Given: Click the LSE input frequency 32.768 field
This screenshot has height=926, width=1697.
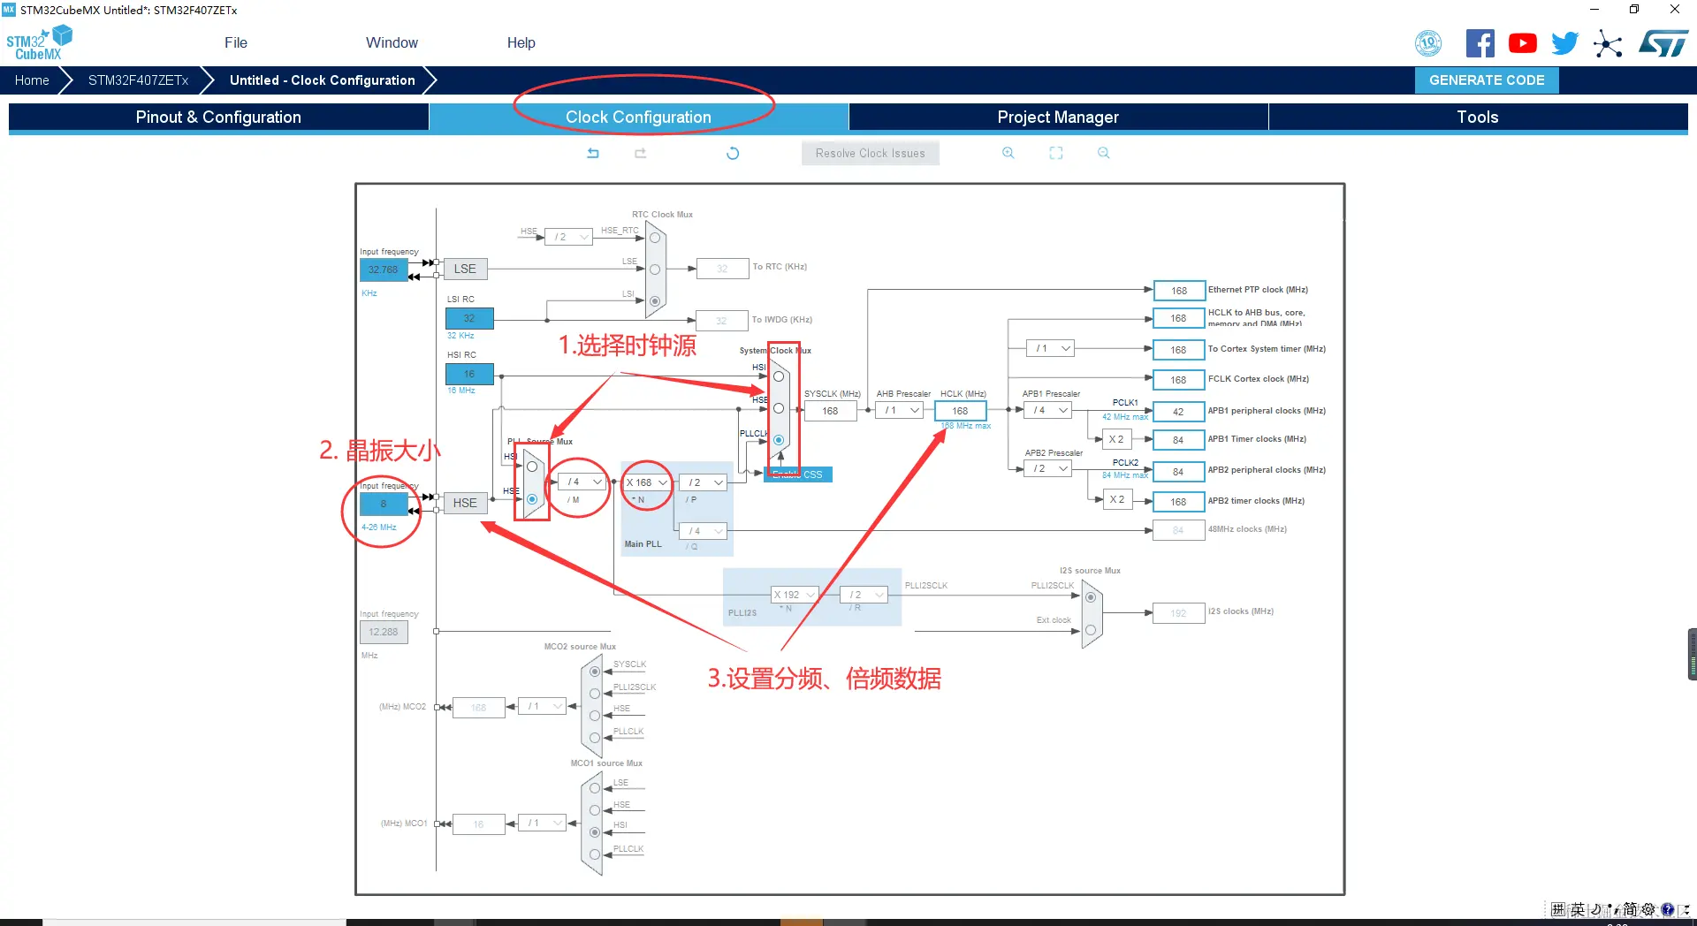Looking at the screenshot, I should tap(384, 269).
